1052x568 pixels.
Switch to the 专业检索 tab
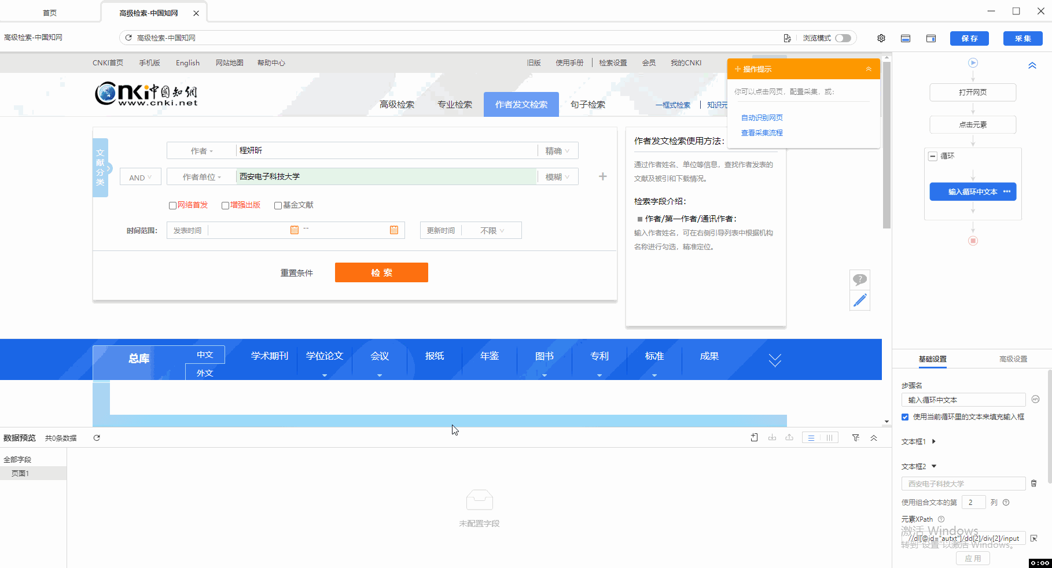(x=455, y=104)
